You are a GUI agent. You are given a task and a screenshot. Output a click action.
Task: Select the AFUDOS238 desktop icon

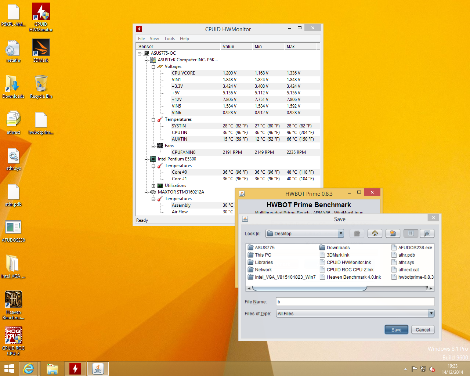14,231
